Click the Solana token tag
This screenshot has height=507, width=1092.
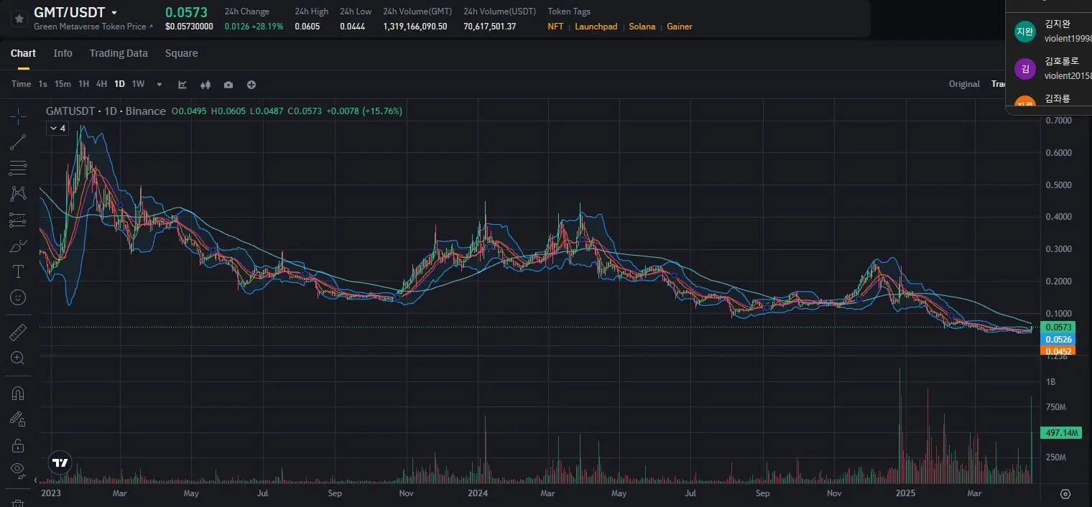[642, 27]
